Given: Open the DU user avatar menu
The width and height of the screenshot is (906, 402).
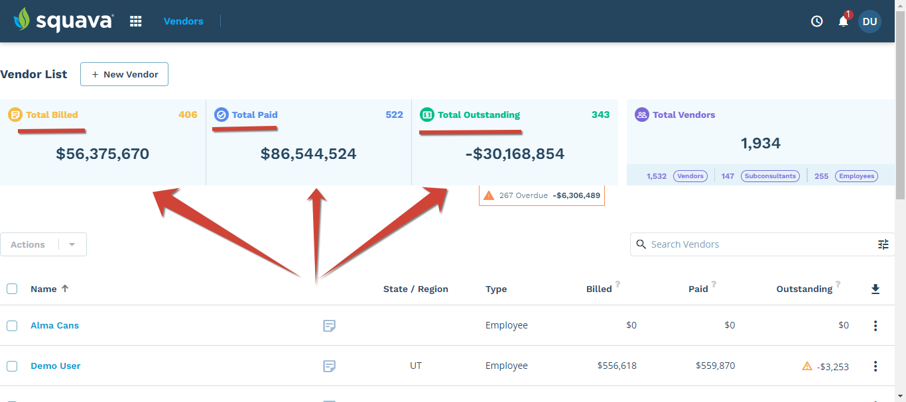Looking at the screenshot, I should point(870,21).
